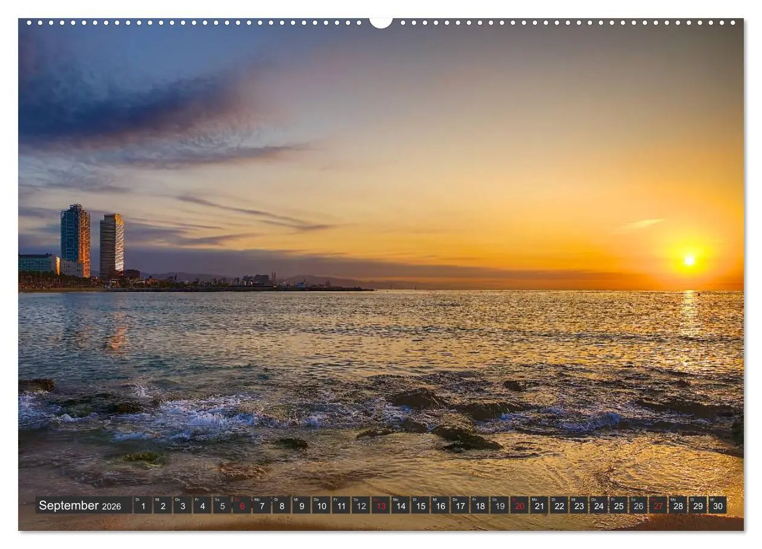Click the September month label
Image resolution: width=762 pixels, height=549 pixels.
[70, 505]
